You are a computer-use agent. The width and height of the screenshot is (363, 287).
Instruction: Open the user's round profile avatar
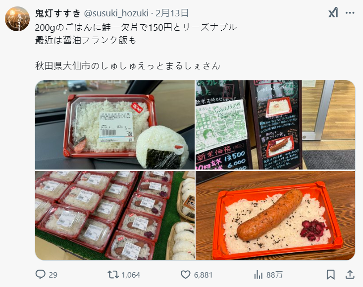[x=17, y=19]
